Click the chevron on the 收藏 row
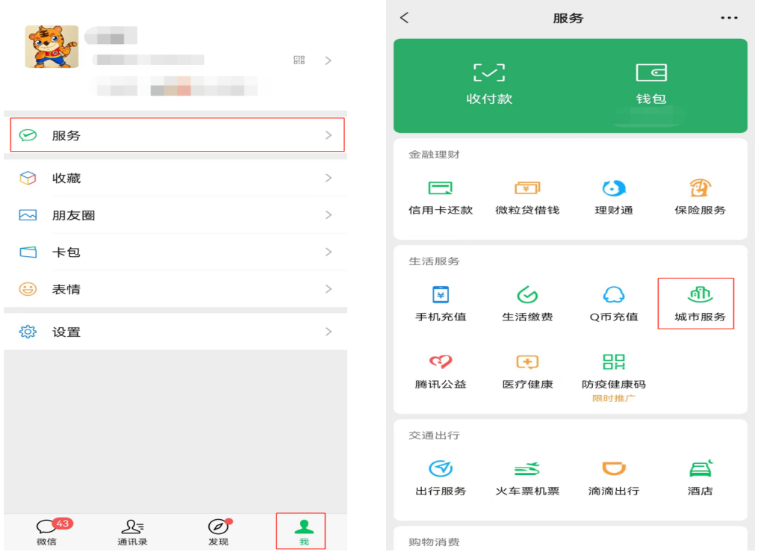 [329, 178]
